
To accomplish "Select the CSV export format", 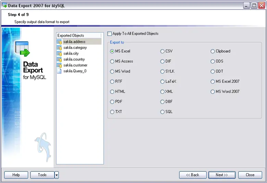I will (163, 51).
